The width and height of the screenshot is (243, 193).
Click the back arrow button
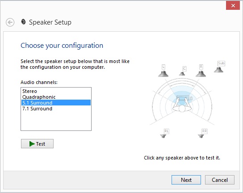(x=10, y=22)
